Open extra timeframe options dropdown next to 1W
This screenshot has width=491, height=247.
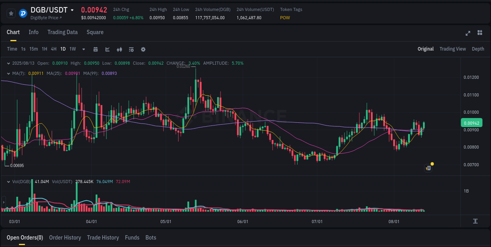pyautogui.click(x=83, y=49)
